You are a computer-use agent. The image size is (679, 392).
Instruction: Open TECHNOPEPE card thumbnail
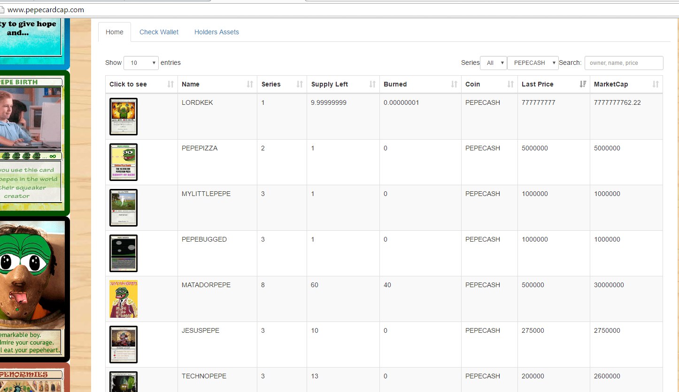(123, 382)
